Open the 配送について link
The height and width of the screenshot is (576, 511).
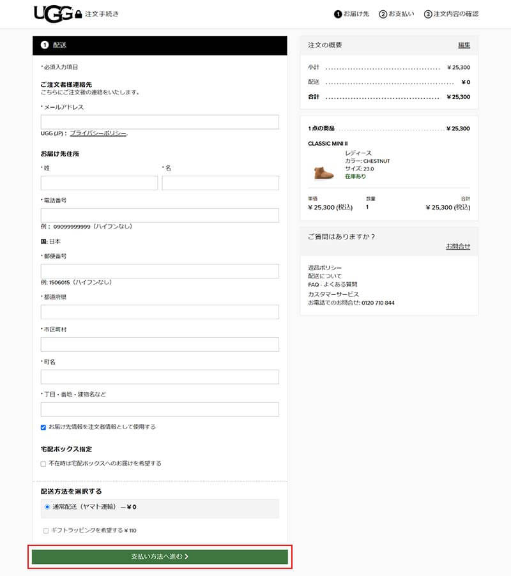[324, 276]
